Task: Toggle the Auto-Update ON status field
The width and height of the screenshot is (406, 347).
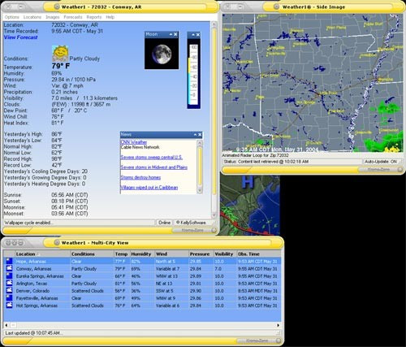Action: tap(381, 162)
